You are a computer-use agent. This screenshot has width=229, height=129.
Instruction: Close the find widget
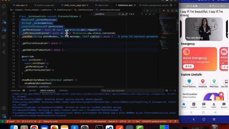[154, 14]
